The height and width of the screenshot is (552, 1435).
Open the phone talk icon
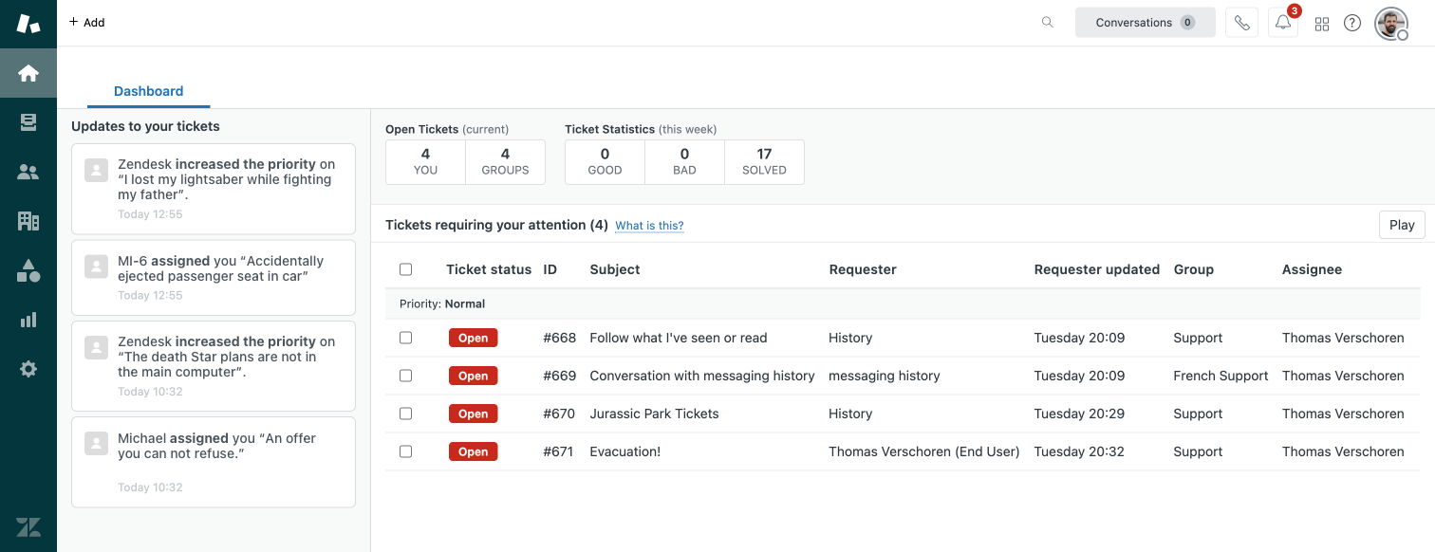point(1241,23)
